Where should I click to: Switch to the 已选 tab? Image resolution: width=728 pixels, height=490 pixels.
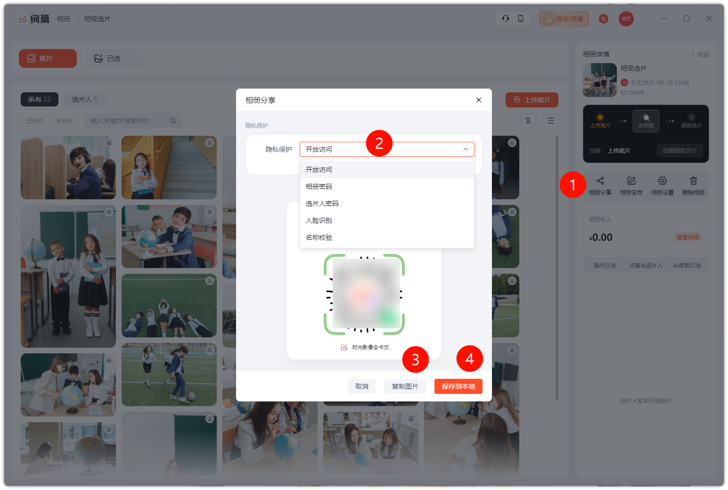(108, 58)
